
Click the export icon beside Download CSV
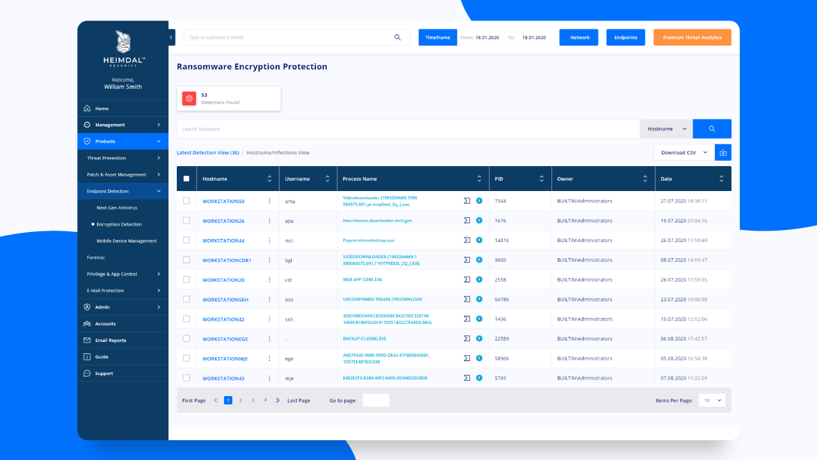coord(723,153)
